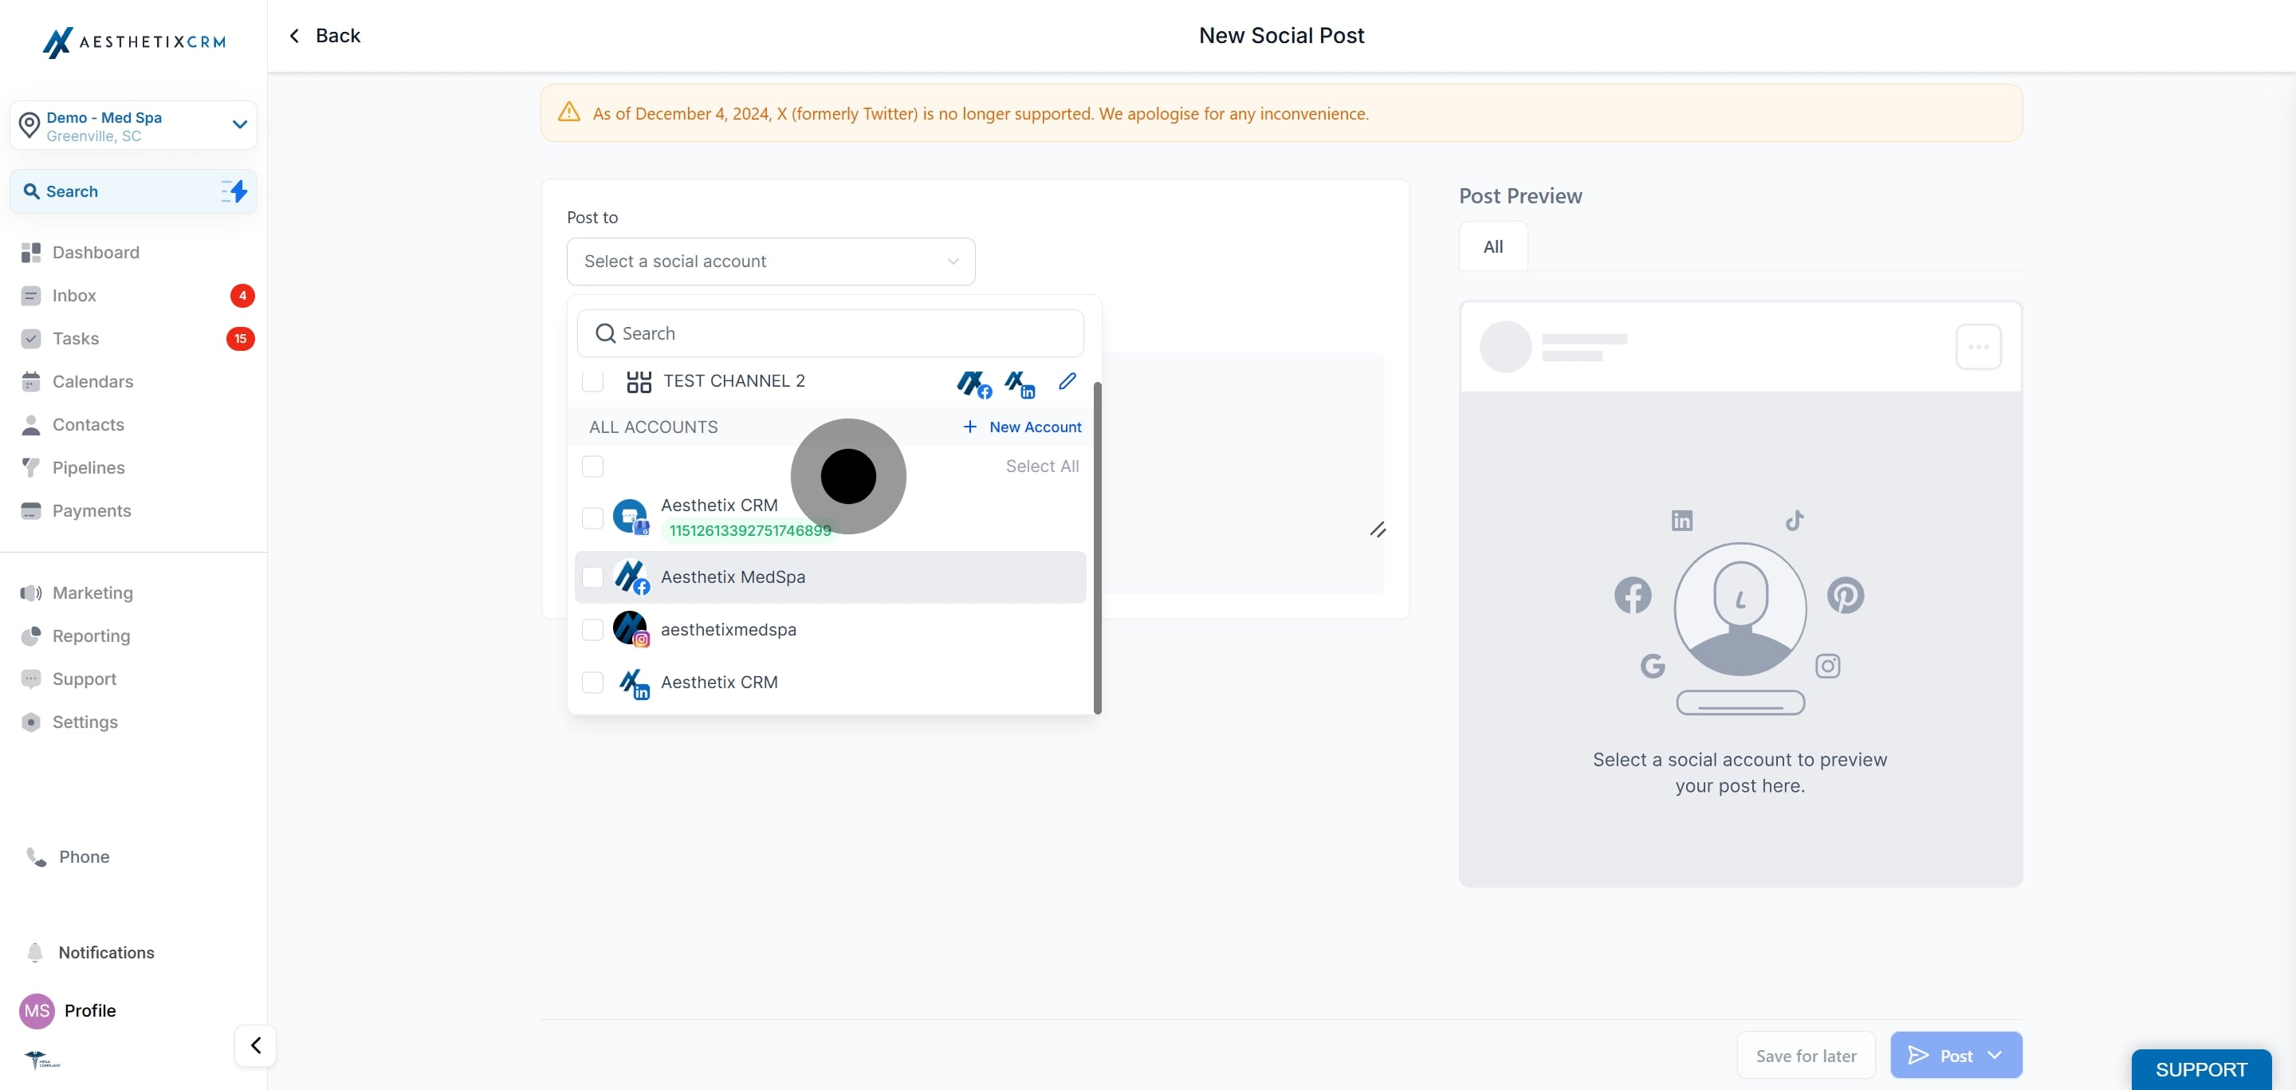Expand the Select a social account dropdown
This screenshot has width=2296, height=1090.
pos(771,261)
